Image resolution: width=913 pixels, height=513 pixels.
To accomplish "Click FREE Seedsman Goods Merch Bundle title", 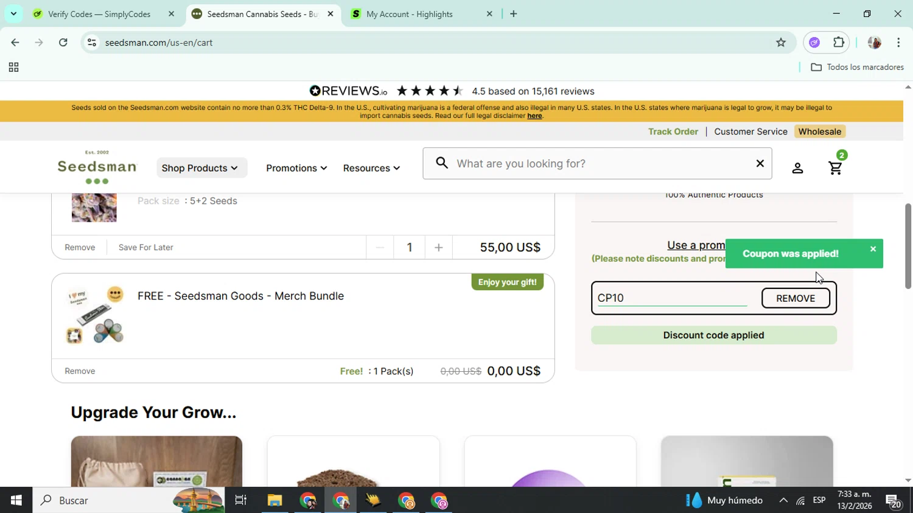I will pos(240,296).
